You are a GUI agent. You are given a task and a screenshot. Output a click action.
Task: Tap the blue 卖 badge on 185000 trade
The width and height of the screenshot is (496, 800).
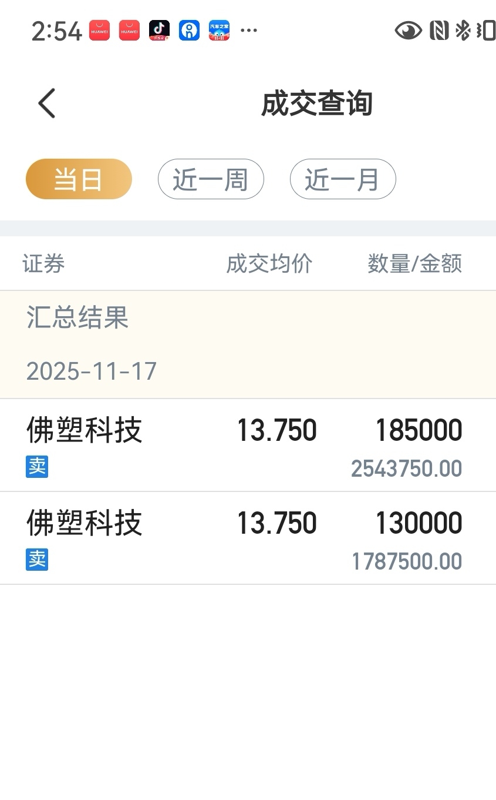pos(37,467)
